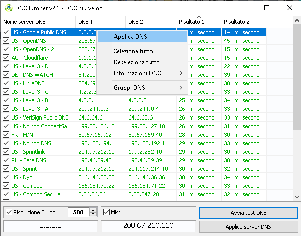301x236 pixels.
Task: Disable the Risoluzione Turbo checkbox
Action: [x=9, y=212]
